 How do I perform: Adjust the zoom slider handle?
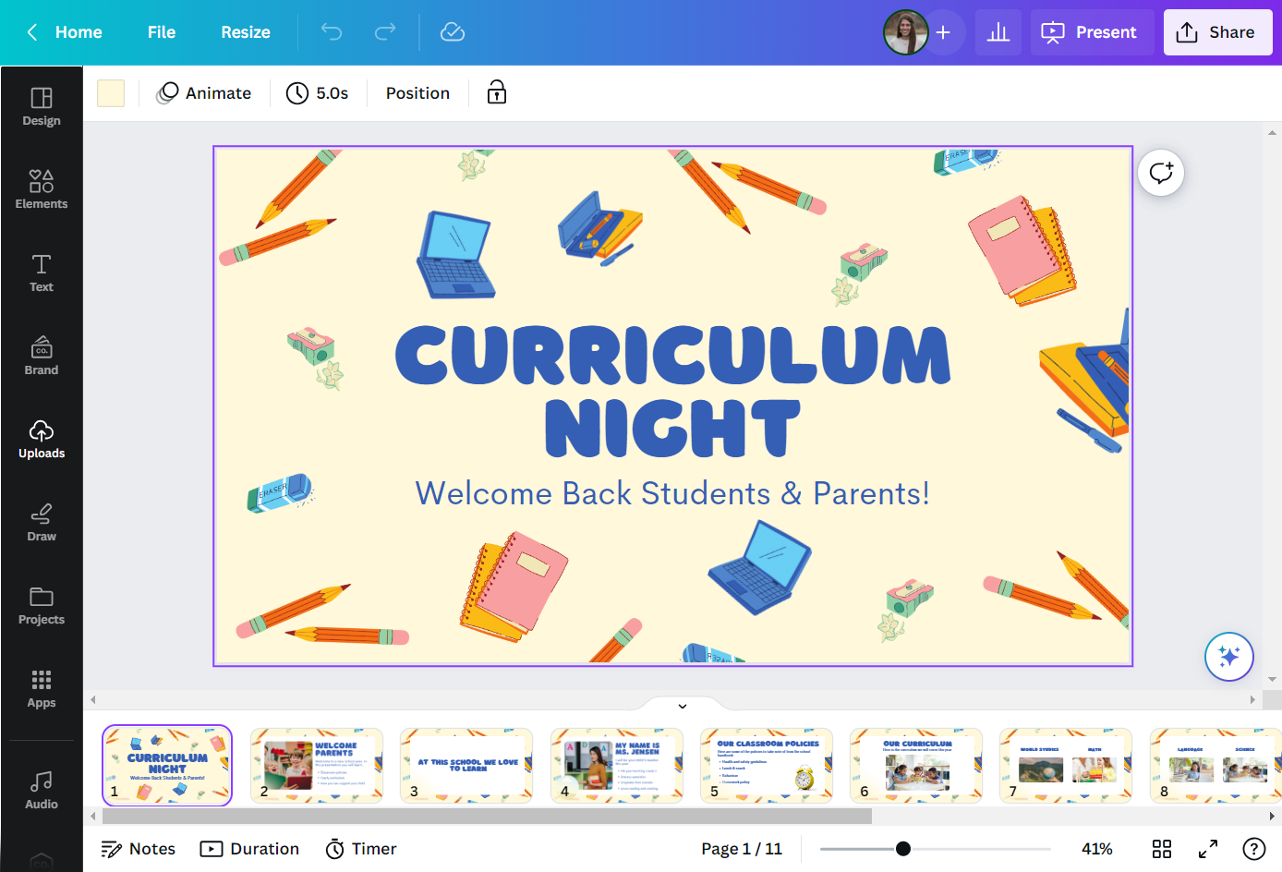(x=903, y=849)
